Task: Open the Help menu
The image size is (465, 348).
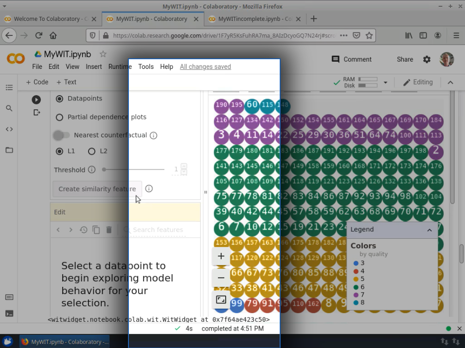Action: tap(166, 66)
